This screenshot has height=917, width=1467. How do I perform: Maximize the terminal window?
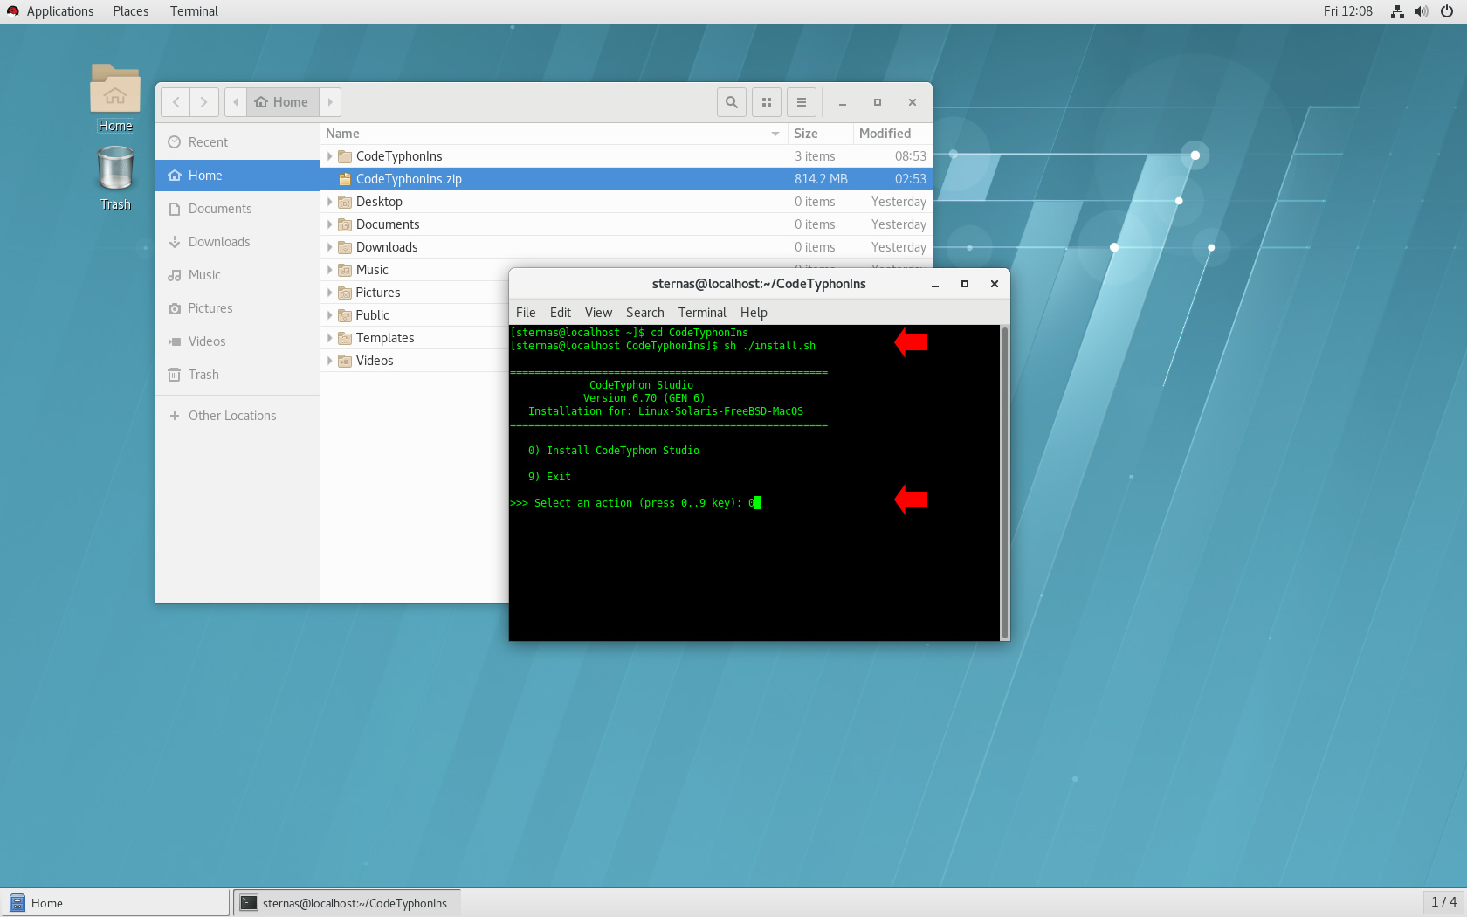click(x=965, y=284)
